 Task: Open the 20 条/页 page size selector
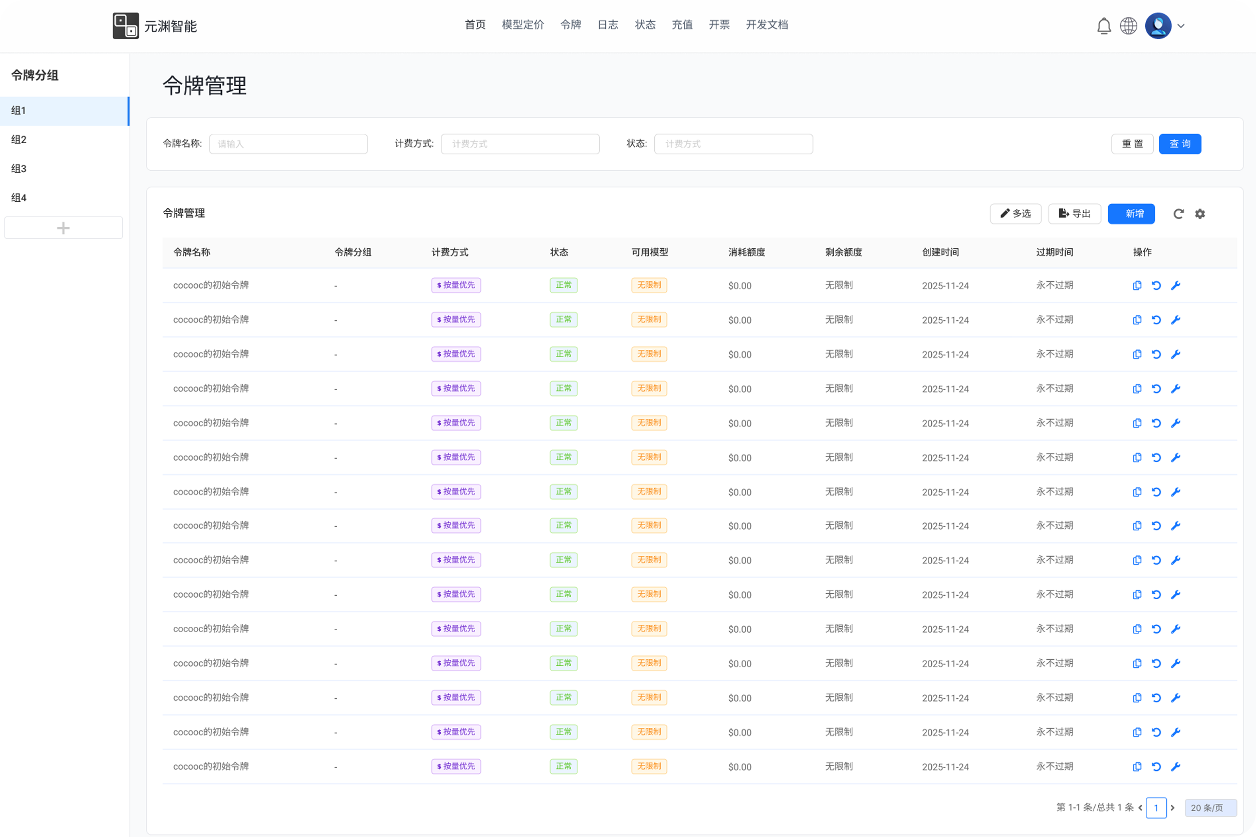pos(1210,807)
